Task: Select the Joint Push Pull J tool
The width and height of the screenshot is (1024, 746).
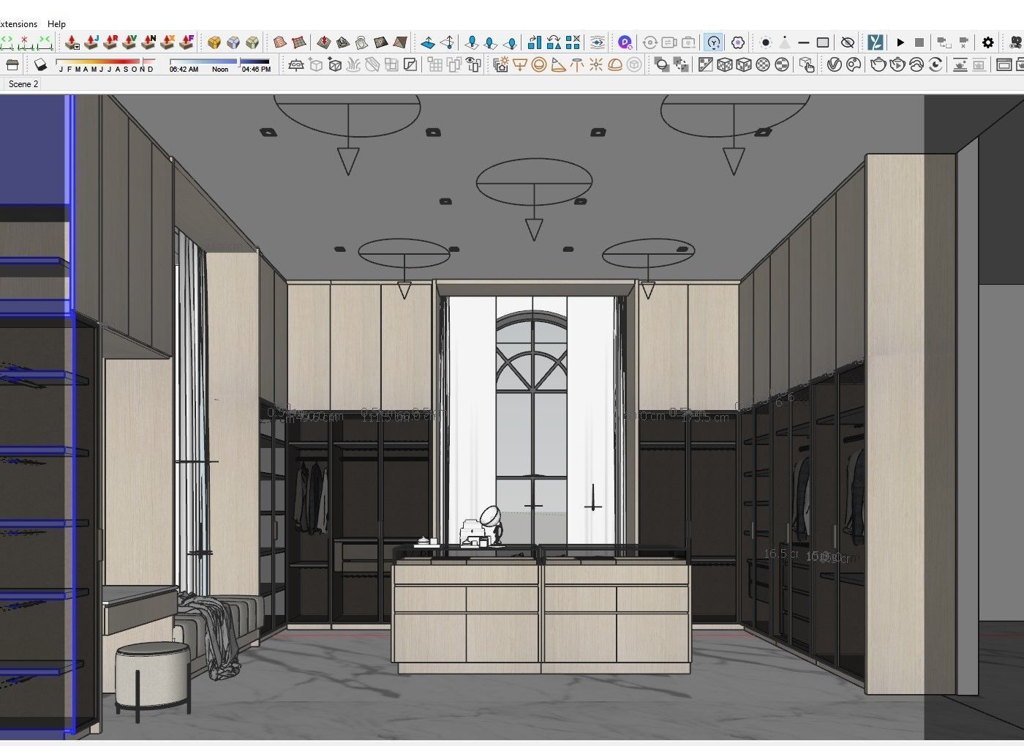Action: click(x=91, y=42)
